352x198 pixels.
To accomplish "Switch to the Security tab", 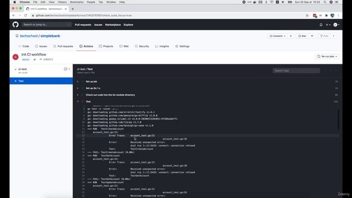I will pos(142,46).
